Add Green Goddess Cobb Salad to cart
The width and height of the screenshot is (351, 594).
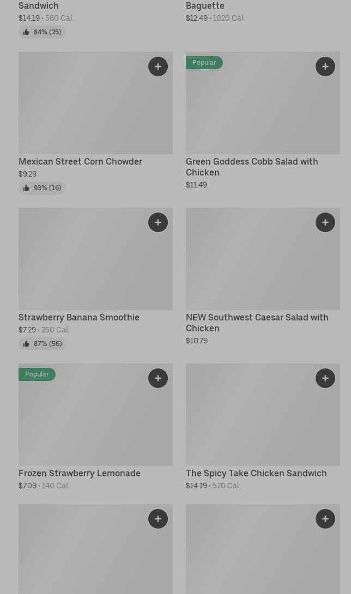click(325, 66)
